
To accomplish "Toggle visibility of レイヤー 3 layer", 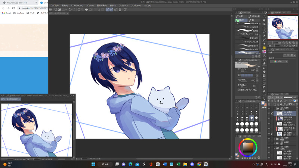I will (x=269, y=118).
